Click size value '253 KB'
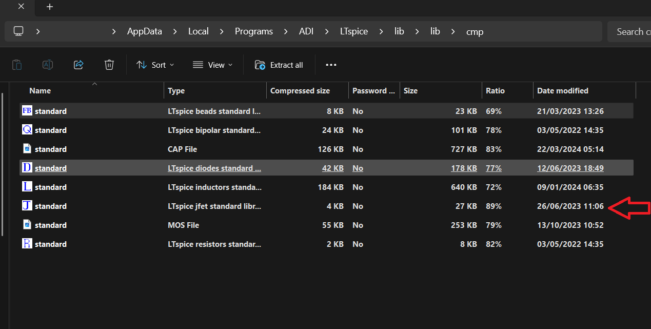Viewport: 651px width, 329px height. [464, 225]
